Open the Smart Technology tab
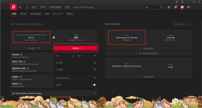This screenshot has width=202, height=108. pos(83,7)
